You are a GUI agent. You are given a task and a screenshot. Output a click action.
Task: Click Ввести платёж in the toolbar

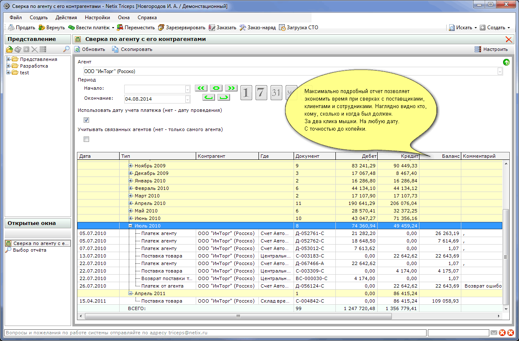[88, 28]
